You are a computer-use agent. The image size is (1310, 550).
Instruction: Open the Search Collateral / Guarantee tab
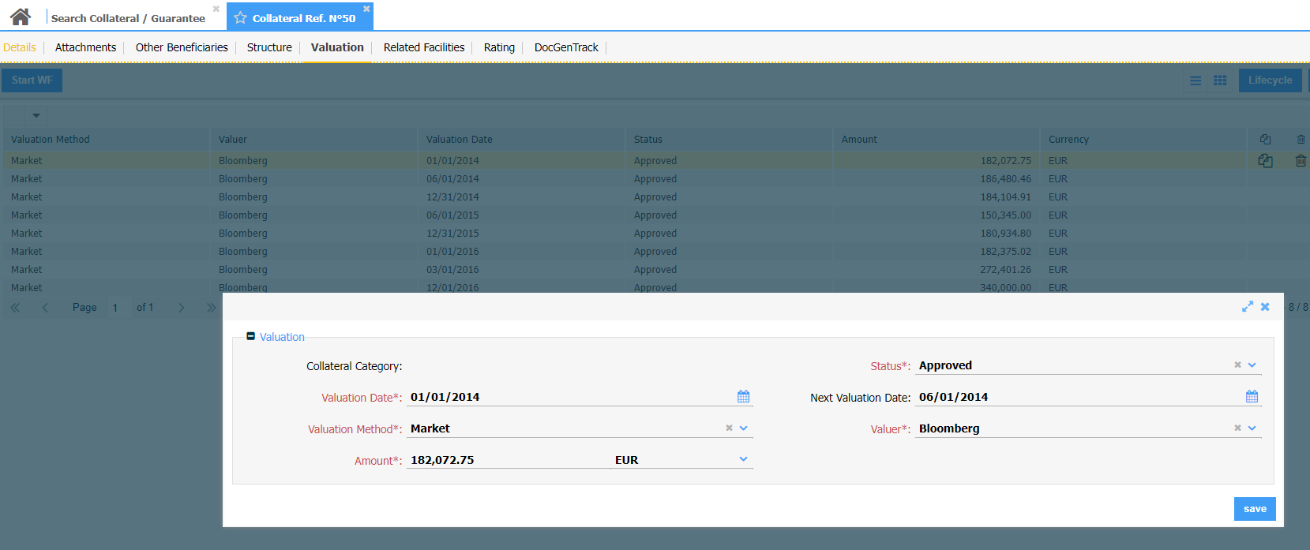128,18
